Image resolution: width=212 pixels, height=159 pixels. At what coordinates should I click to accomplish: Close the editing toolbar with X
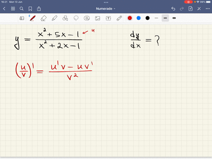pos(199,9)
